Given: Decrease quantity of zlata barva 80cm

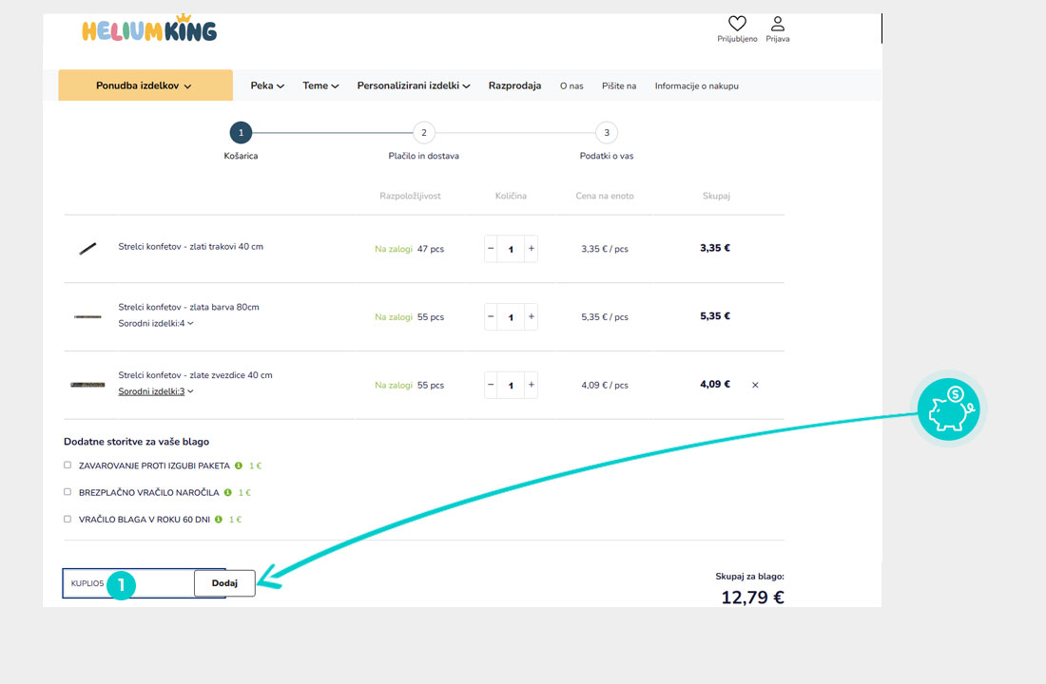Looking at the screenshot, I should (491, 316).
